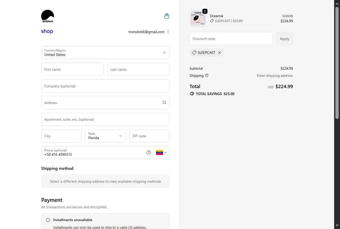340x229 pixels.
Task: Focus the Apartment, suite, etc. field
Action: (x=105, y=119)
